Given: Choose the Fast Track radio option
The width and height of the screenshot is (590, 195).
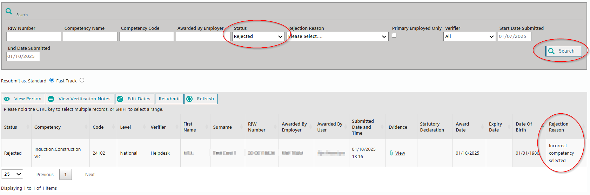Looking at the screenshot, I should click(x=82, y=80).
